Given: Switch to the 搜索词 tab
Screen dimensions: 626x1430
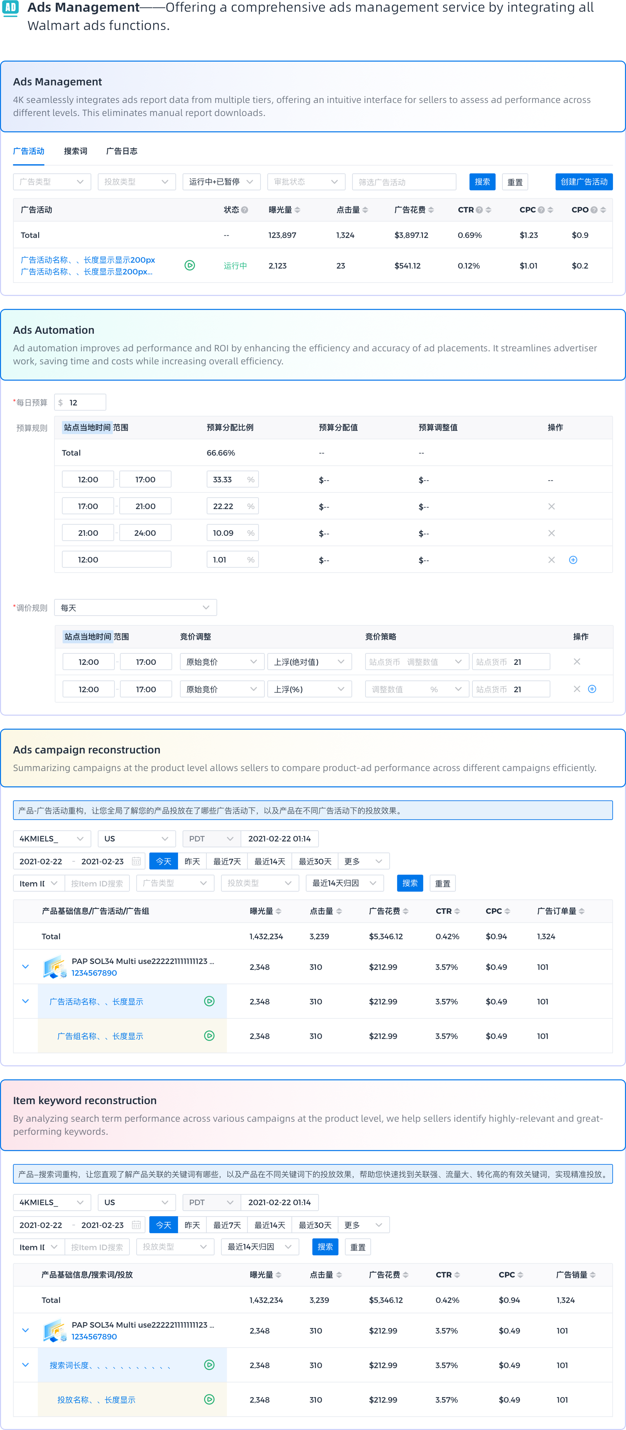Looking at the screenshot, I should (76, 151).
